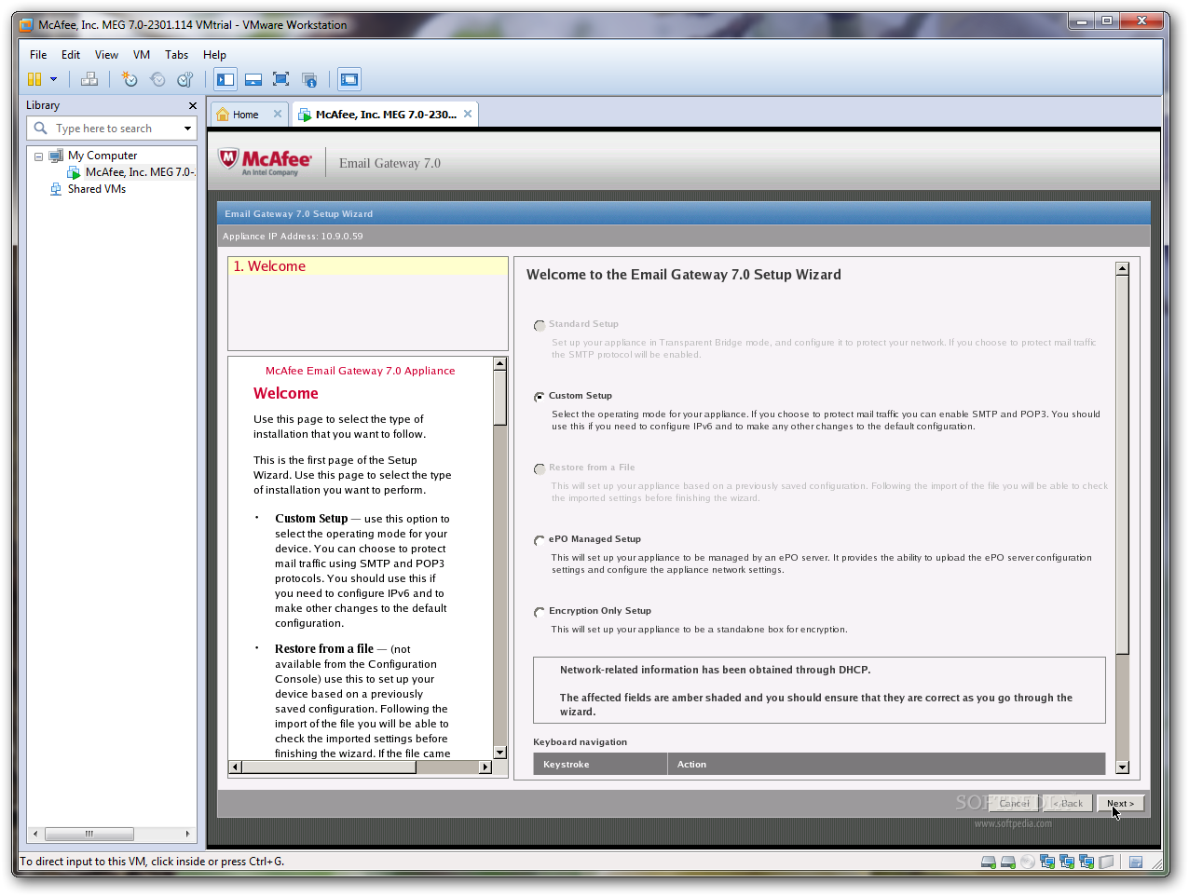Image resolution: width=1189 pixels, height=896 pixels.
Task: Click the Keystroke column header
Action: point(600,765)
